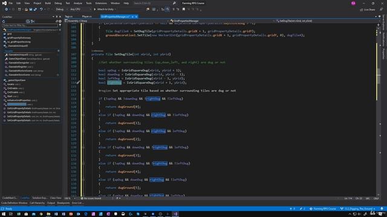Close the CodeMaid Spade panel
387x217 pixels.
tap(60, 17)
